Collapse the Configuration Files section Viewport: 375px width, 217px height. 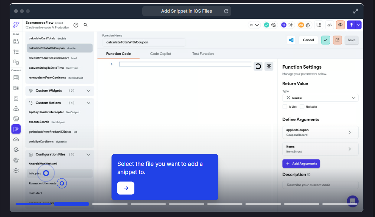(x=88, y=154)
